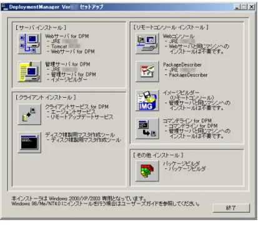Click the 'ディスク複製用マスタ作成ツール' heading text

click(x=80, y=135)
